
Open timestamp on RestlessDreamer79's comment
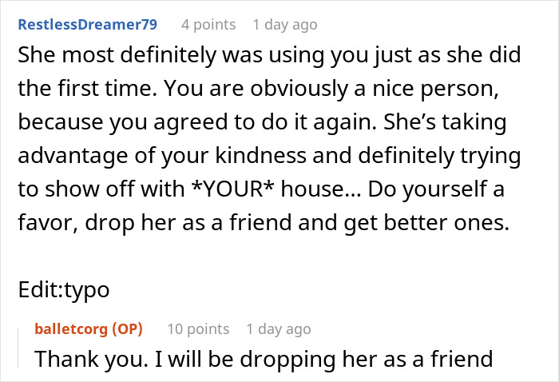point(284,25)
